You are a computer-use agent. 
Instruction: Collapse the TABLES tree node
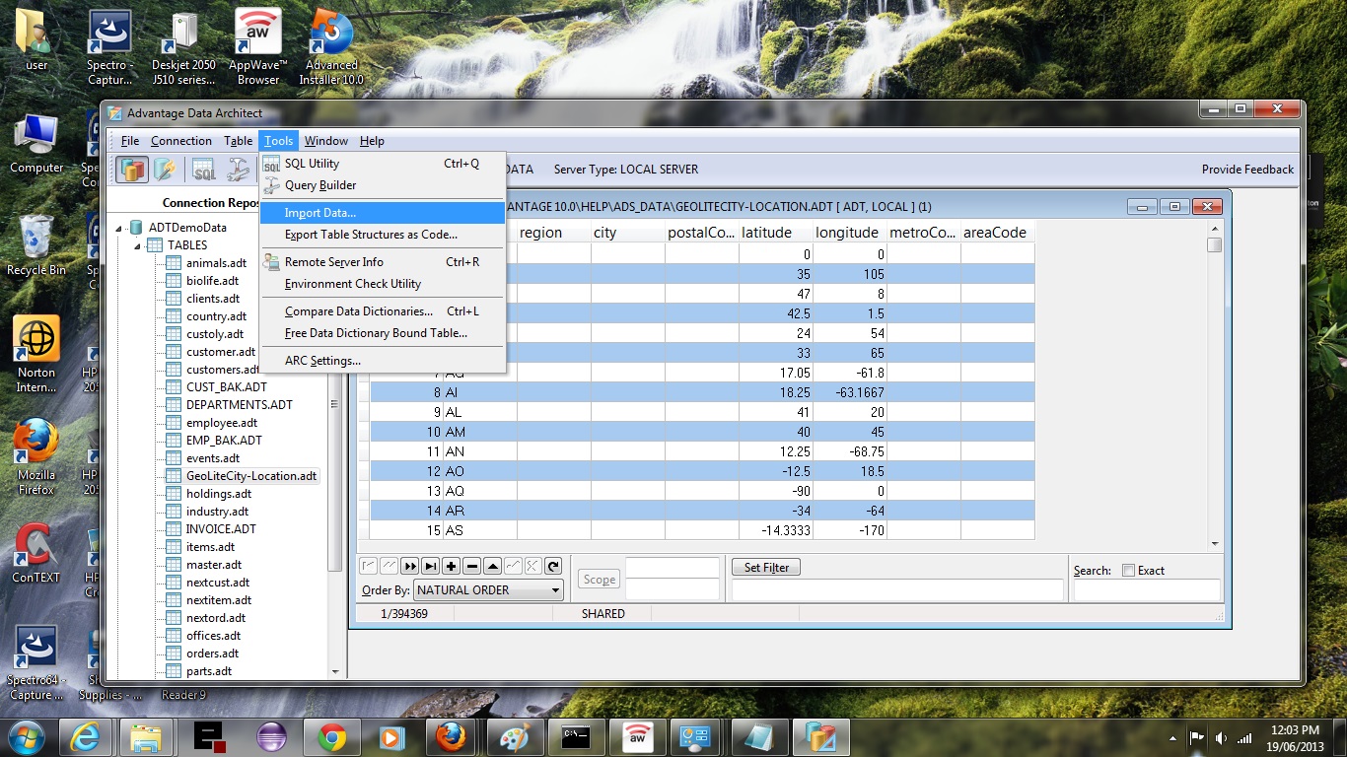tap(138, 245)
